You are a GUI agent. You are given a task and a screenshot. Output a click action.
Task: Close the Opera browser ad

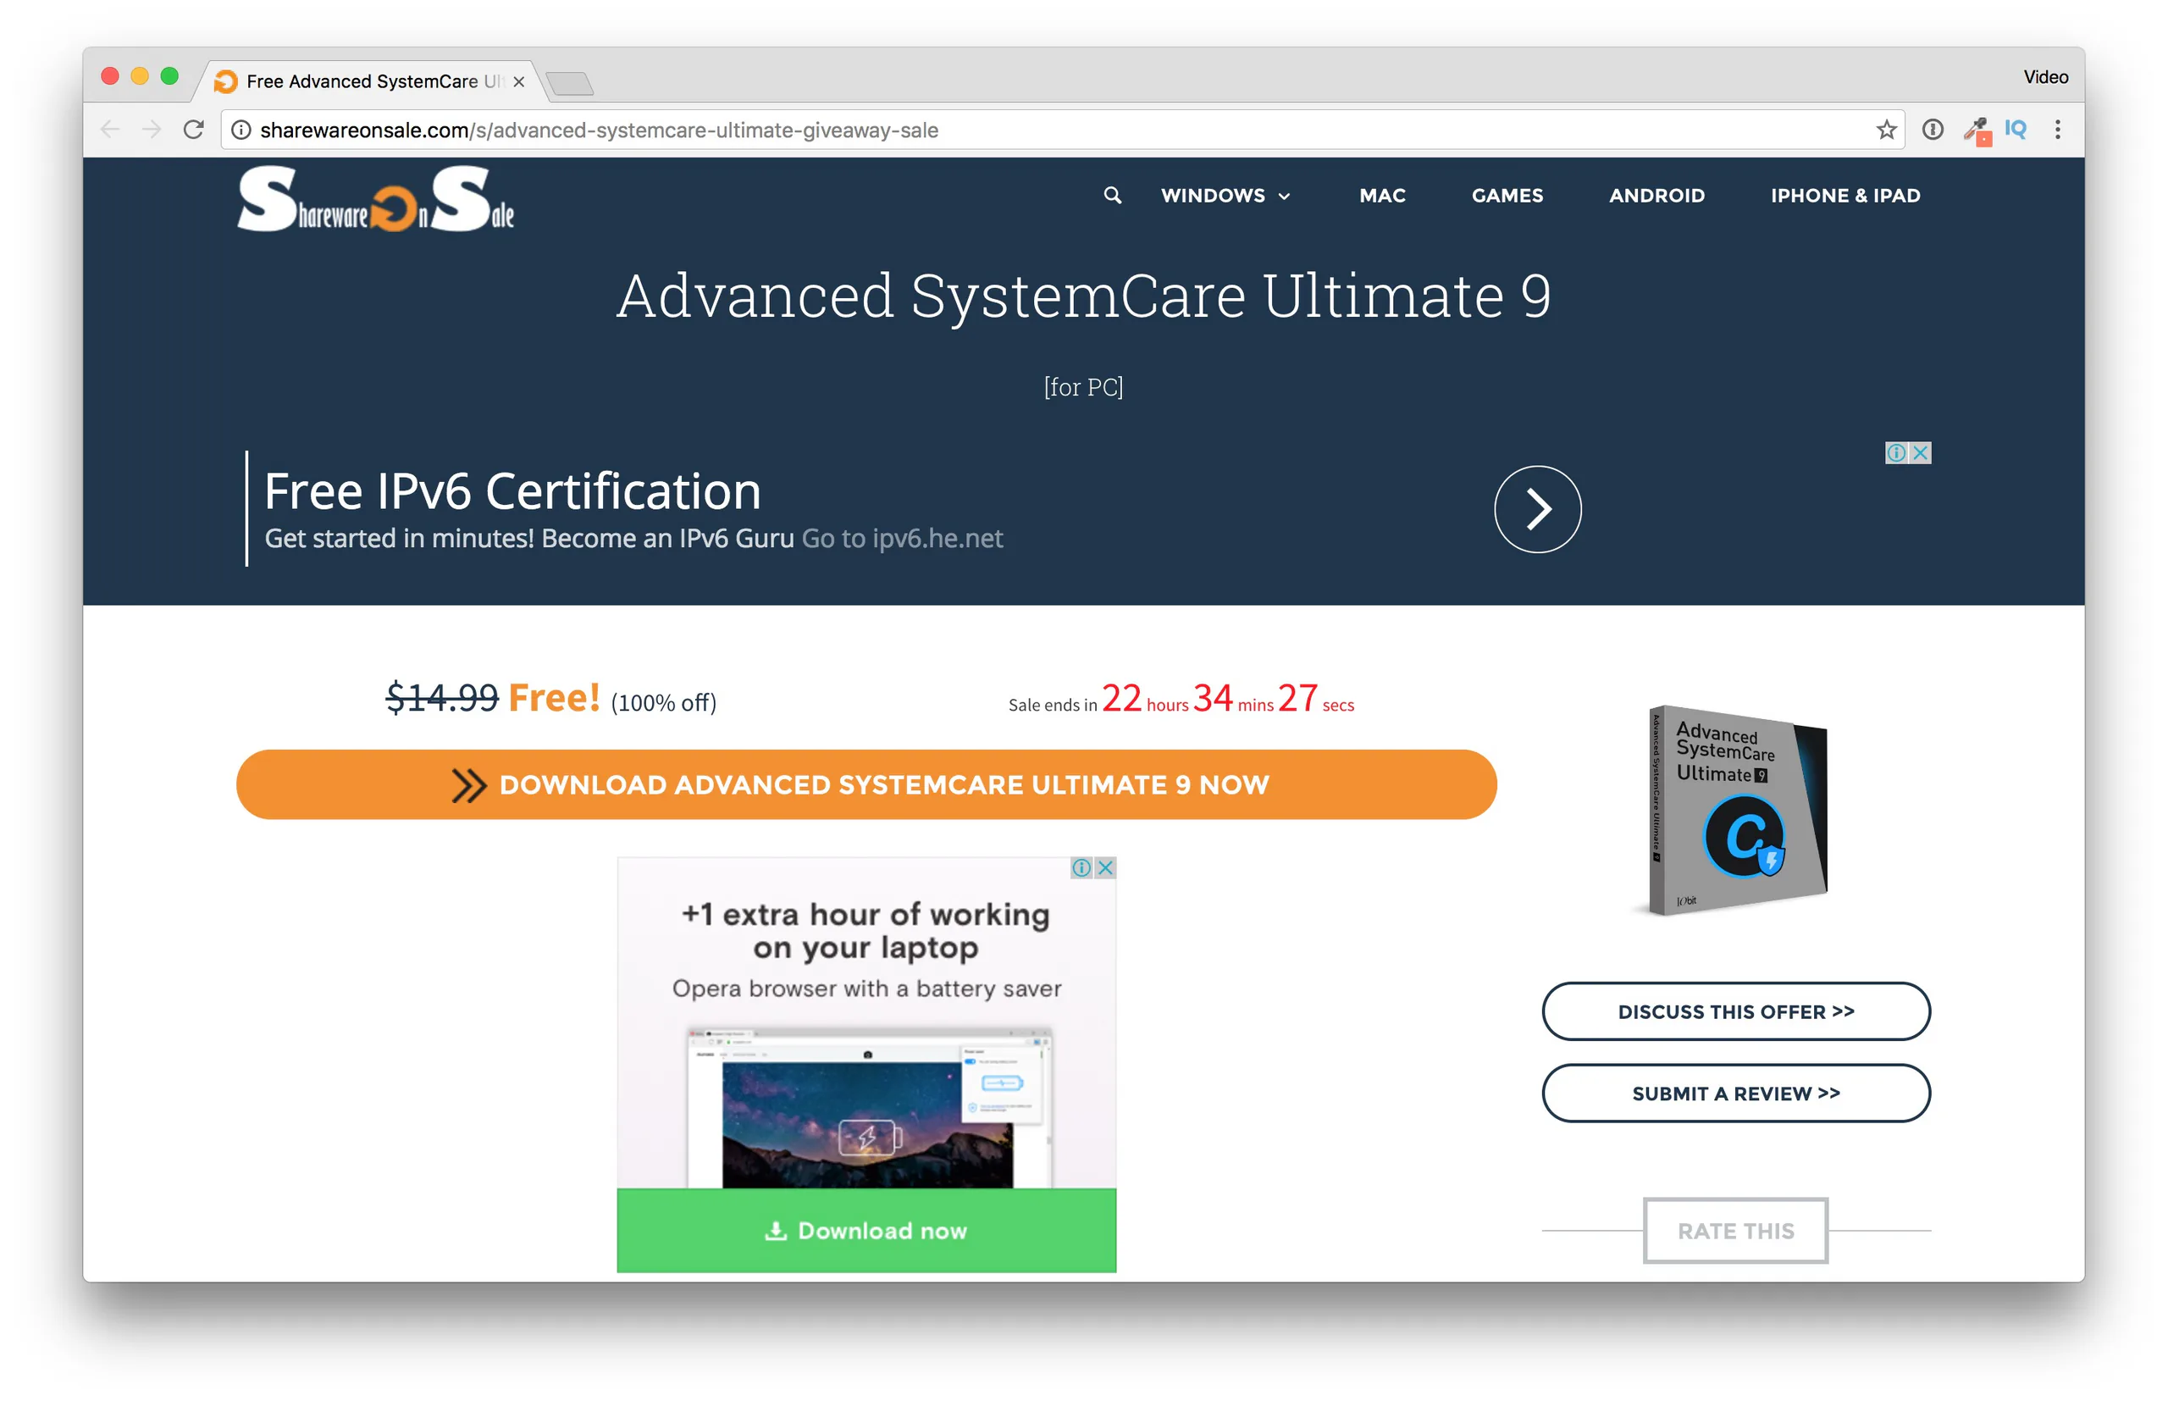coord(1105,868)
